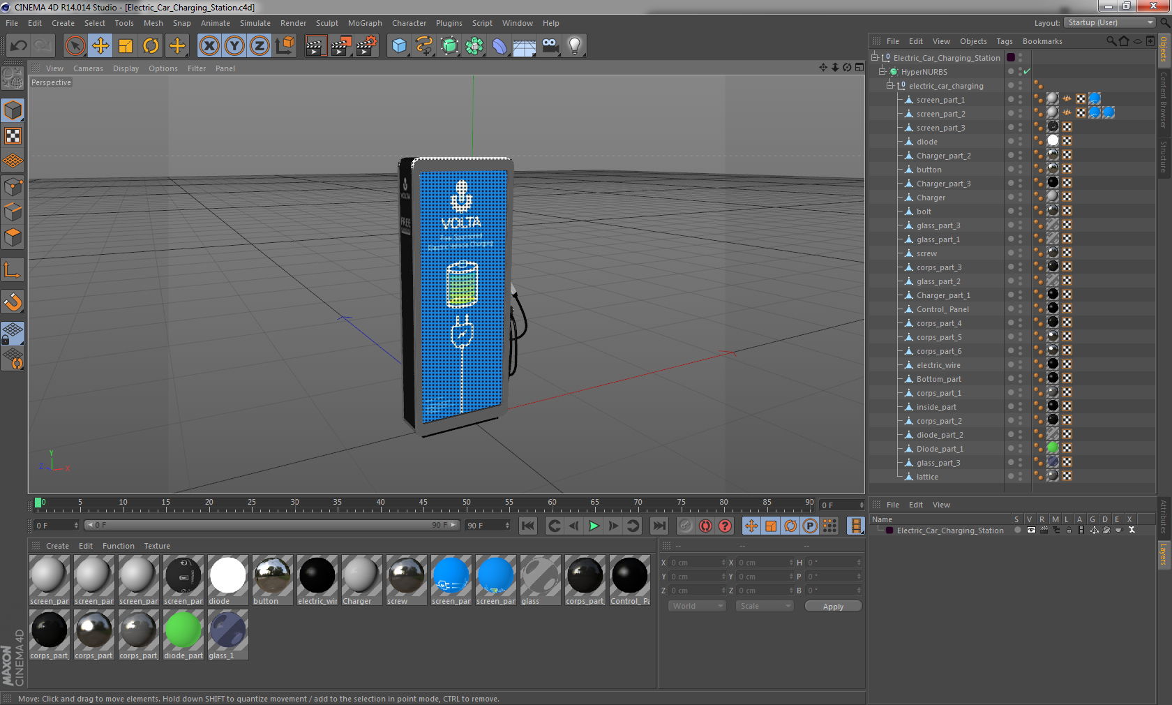Open the MoGraph menu
This screenshot has height=705, width=1172.
click(365, 23)
